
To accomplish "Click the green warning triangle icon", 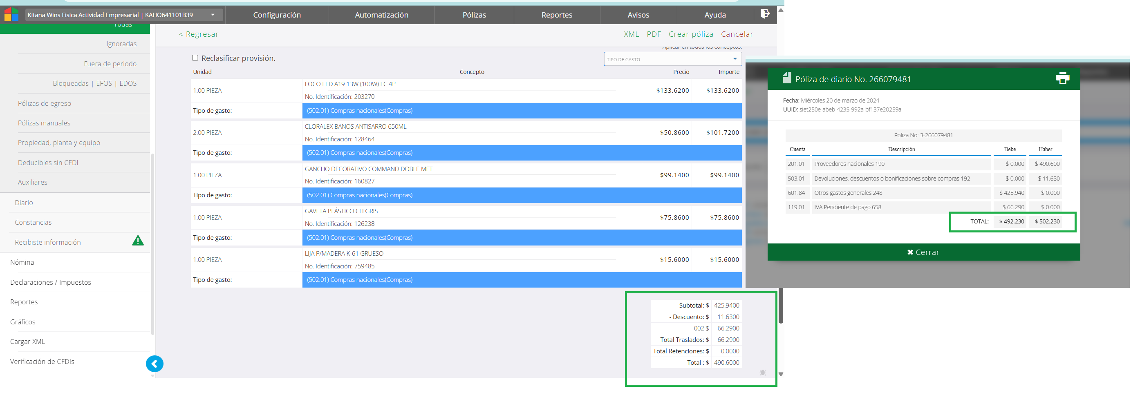I will [x=138, y=241].
